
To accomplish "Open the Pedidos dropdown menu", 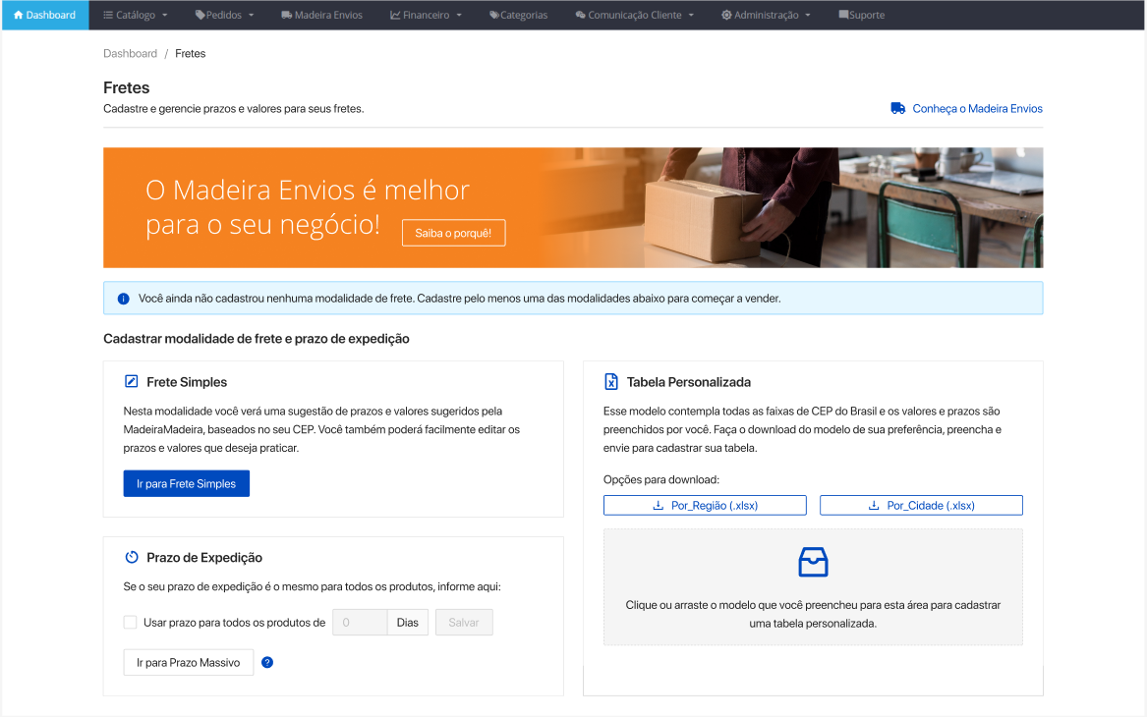I will click(x=224, y=15).
